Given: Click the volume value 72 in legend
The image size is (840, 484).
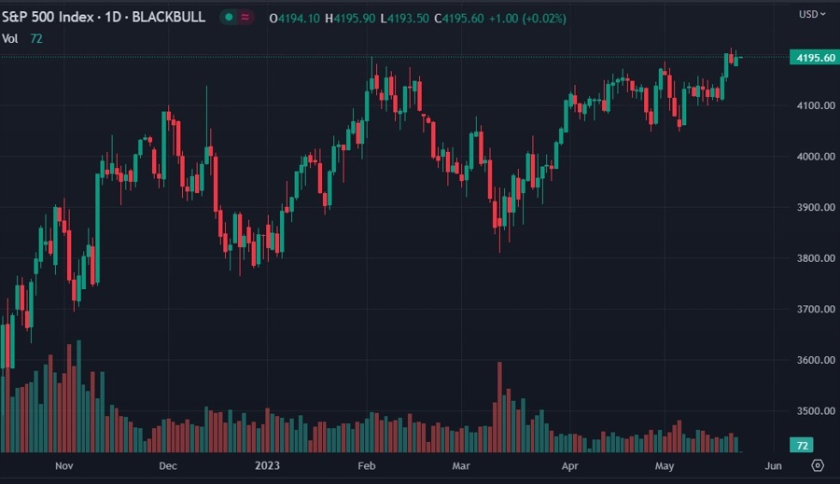Looking at the screenshot, I should pos(35,38).
